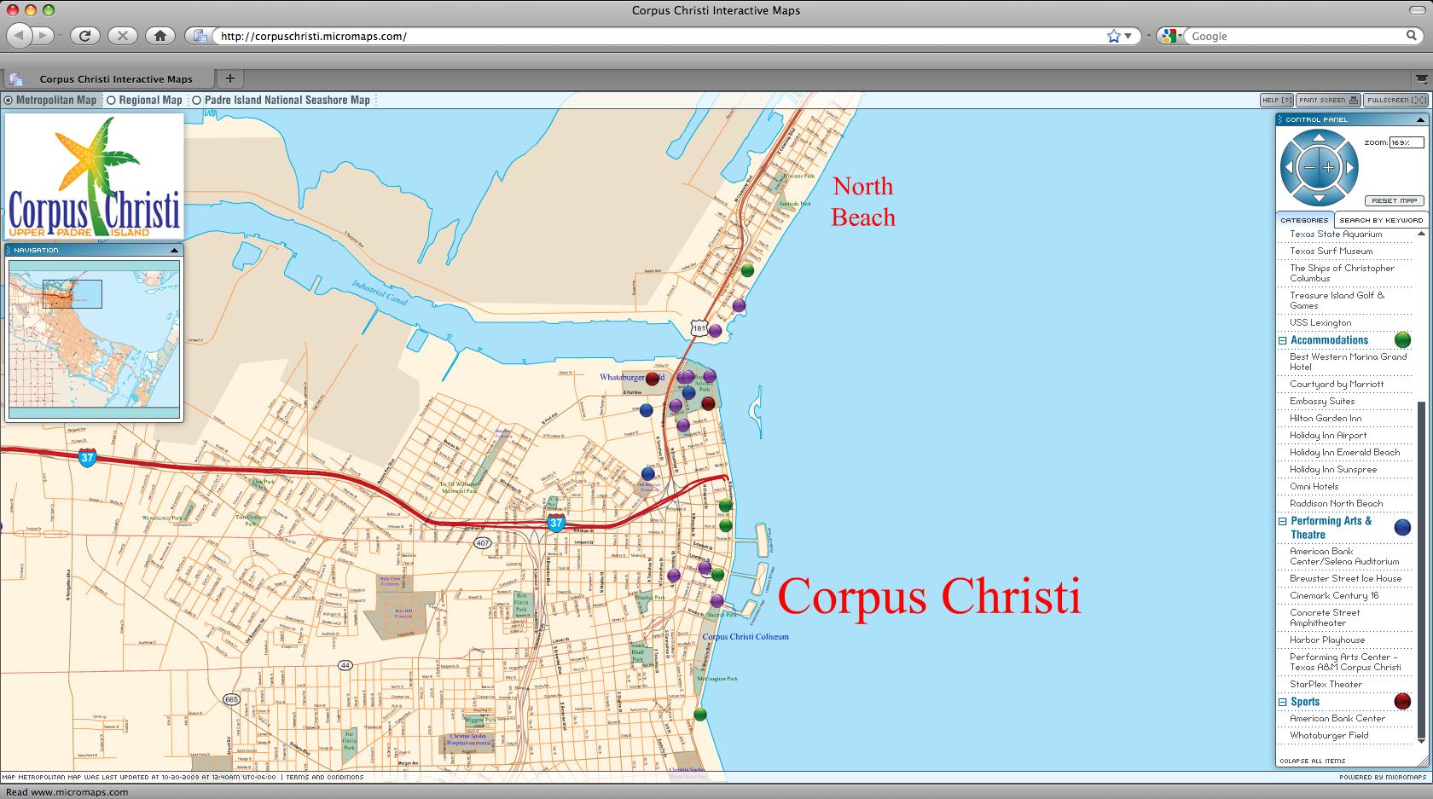Stop loading with the X toolbar icon
The image size is (1433, 799).
(122, 36)
